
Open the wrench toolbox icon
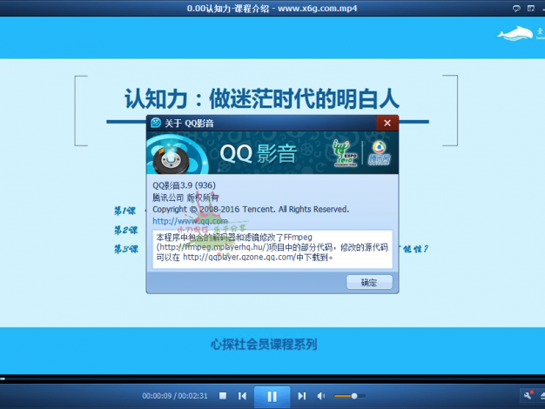click(x=528, y=396)
